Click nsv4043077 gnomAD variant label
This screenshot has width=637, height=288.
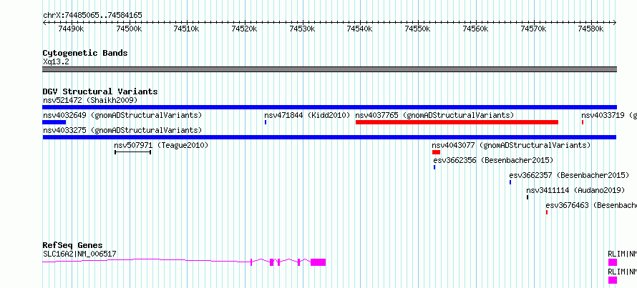point(511,145)
